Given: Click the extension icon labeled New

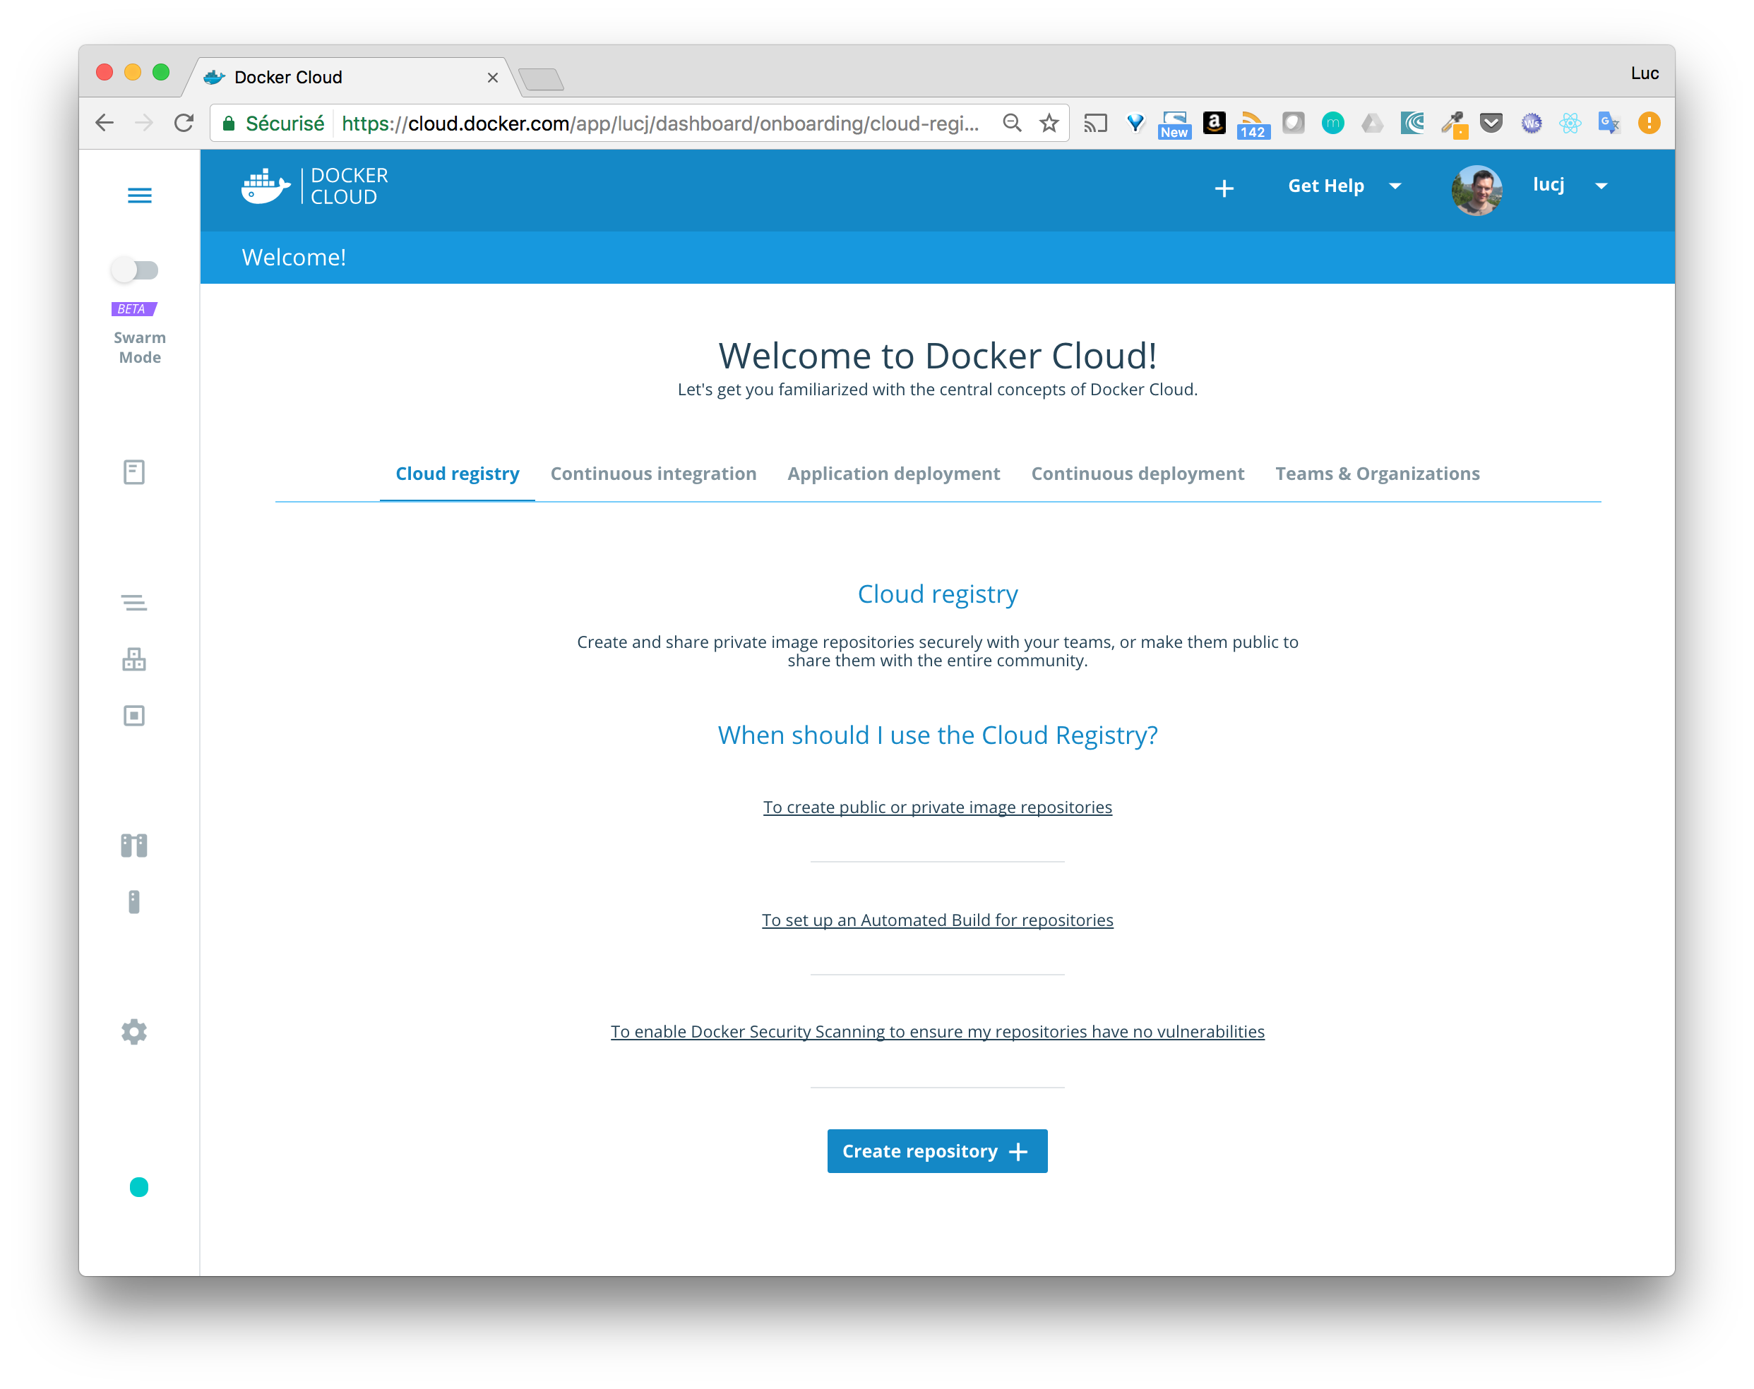Looking at the screenshot, I should click(x=1175, y=124).
